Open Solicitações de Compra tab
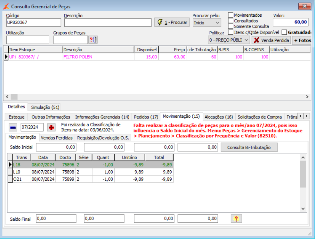The height and width of the screenshot is (239, 315). click(x=260, y=117)
